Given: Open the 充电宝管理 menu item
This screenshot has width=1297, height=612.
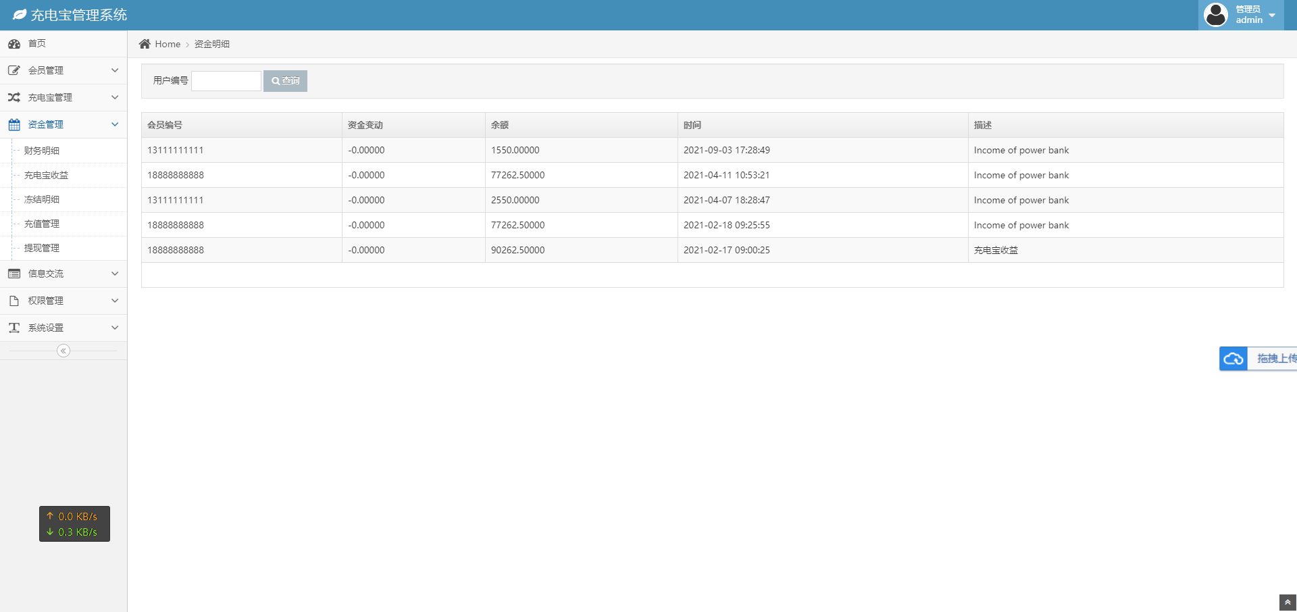Looking at the screenshot, I should coord(63,97).
